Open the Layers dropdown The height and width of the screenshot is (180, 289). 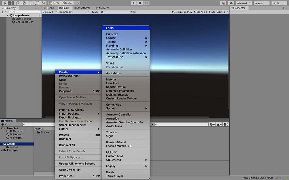(261, 3)
